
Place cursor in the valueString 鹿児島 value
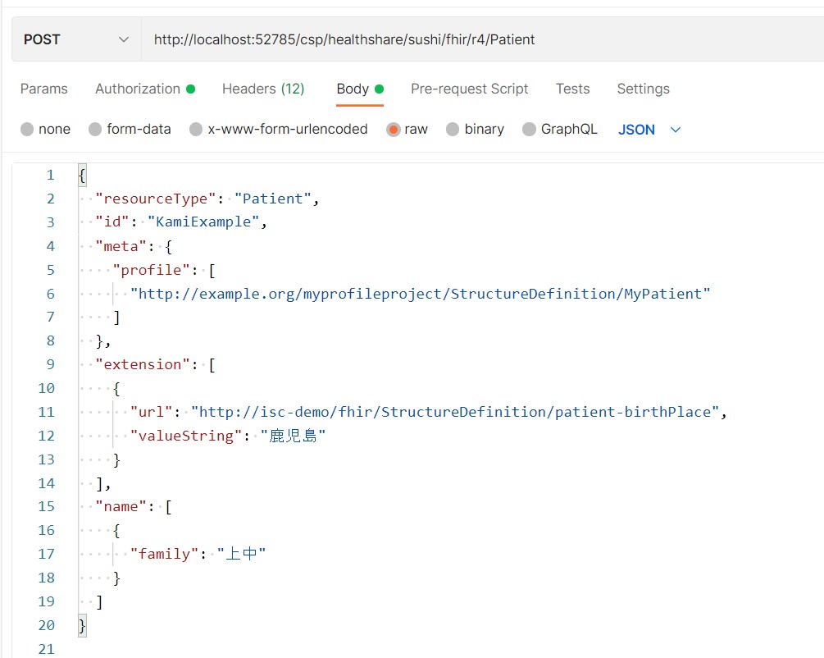[x=293, y=436]
